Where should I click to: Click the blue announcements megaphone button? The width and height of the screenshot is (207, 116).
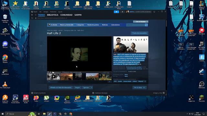[x=116, y=12]
